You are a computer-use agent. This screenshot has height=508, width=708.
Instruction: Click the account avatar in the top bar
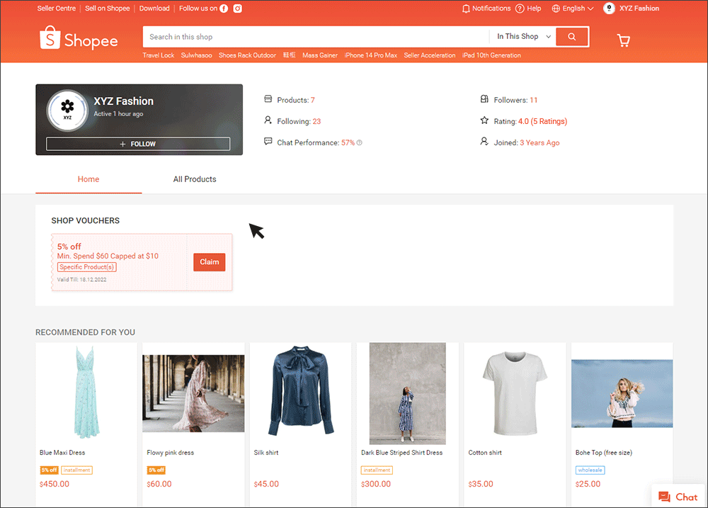pos(609,9)
